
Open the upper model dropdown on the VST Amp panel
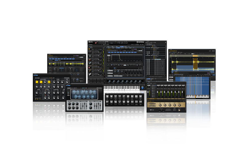[x=152, y=104]
